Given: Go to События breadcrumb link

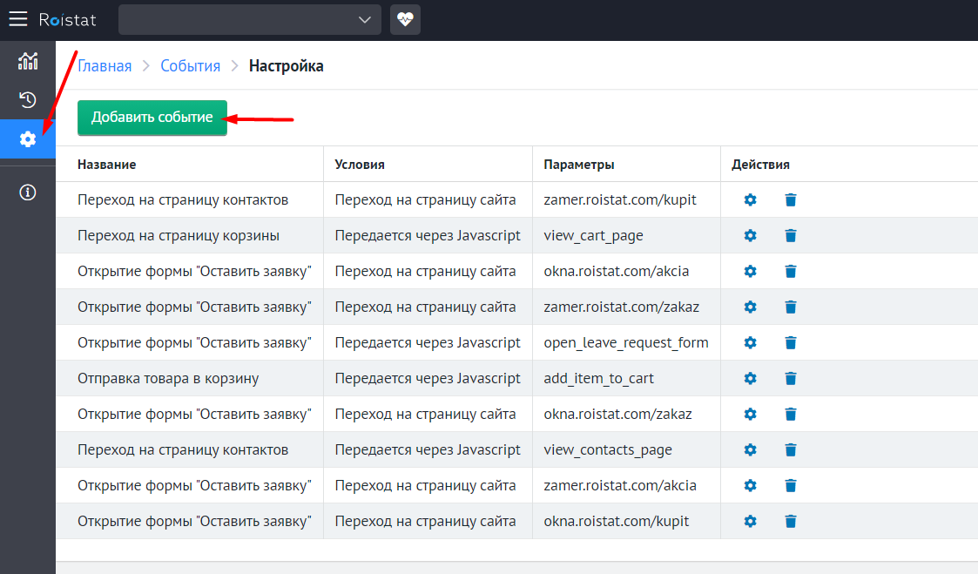Looking at the screenshot, I should tap(190, 66).
